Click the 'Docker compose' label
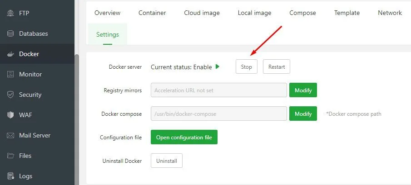Screen dimensions: 411x185 [122, 114]
